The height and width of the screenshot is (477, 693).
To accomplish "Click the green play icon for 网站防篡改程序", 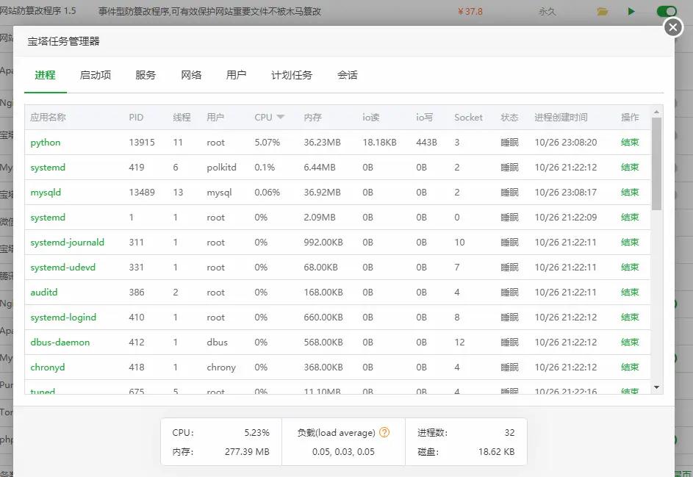I will pos(631,12).
